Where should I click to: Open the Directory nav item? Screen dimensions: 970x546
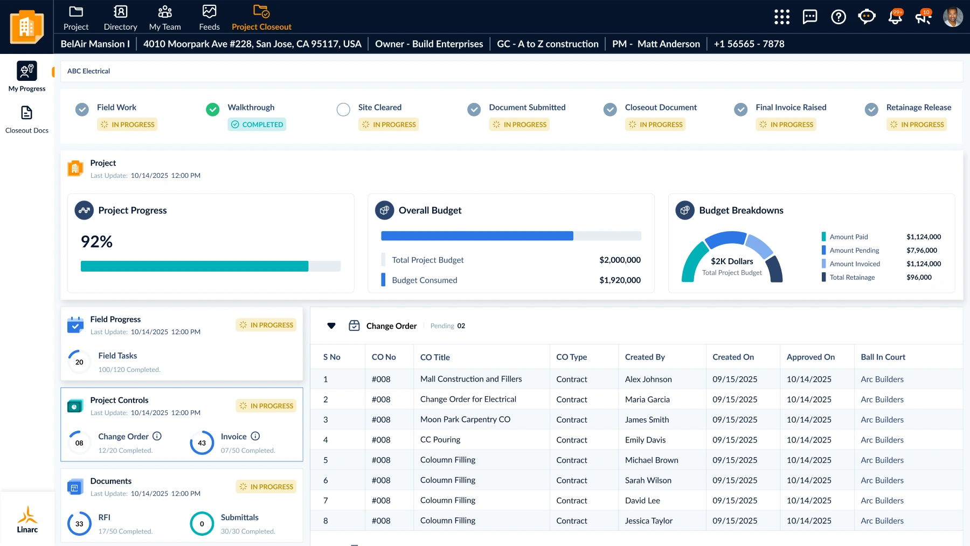click(120, 18)
